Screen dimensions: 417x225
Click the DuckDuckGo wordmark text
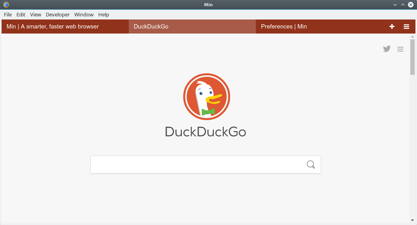tap(206, 132)
